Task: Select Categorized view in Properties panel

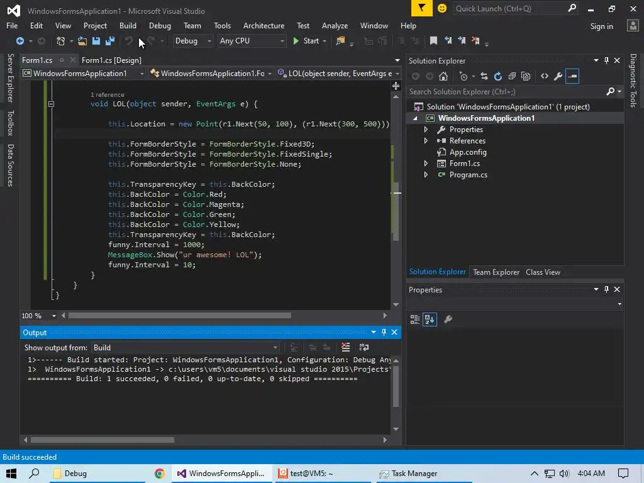Action: click(x=415, y=319)
